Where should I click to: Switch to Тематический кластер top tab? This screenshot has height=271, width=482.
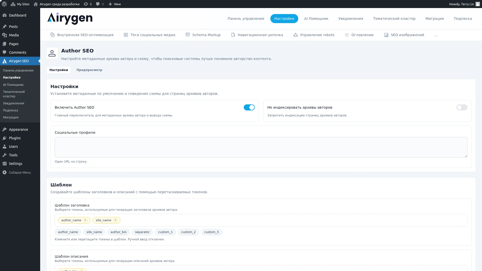pyautogui.click(x=394, y=19)
